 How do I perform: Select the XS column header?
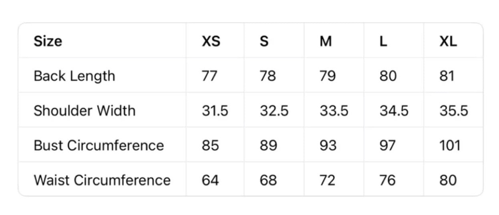pos(211,41)
